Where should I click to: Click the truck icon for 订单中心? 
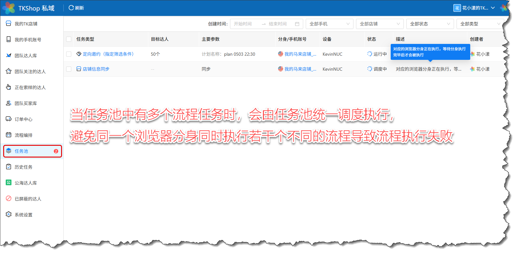(x=9, y=119)
